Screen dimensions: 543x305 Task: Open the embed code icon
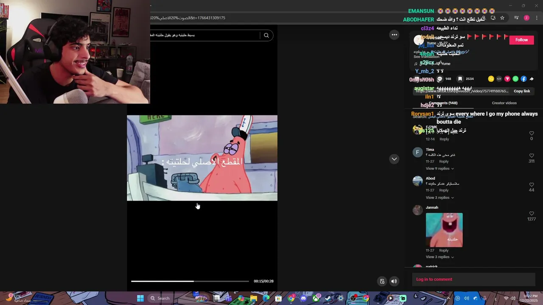pos(499,79)
